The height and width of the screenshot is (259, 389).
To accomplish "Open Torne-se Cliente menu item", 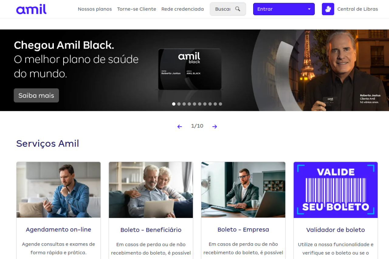I will click(136, 9).
